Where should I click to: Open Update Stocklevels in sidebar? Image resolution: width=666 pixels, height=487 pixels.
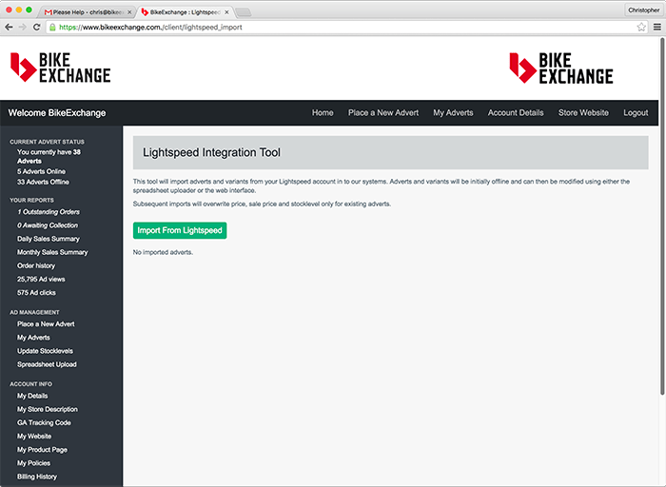coord(45,351)
